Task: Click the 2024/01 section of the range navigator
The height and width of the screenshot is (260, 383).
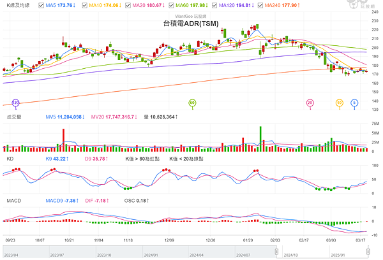Action: [x=165, y=252]
